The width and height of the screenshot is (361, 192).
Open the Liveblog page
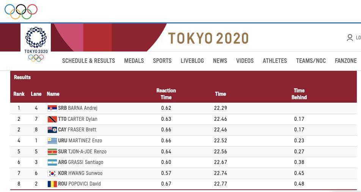[192, 61]
